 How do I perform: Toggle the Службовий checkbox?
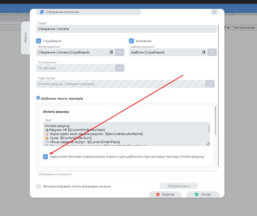[39, 41]
